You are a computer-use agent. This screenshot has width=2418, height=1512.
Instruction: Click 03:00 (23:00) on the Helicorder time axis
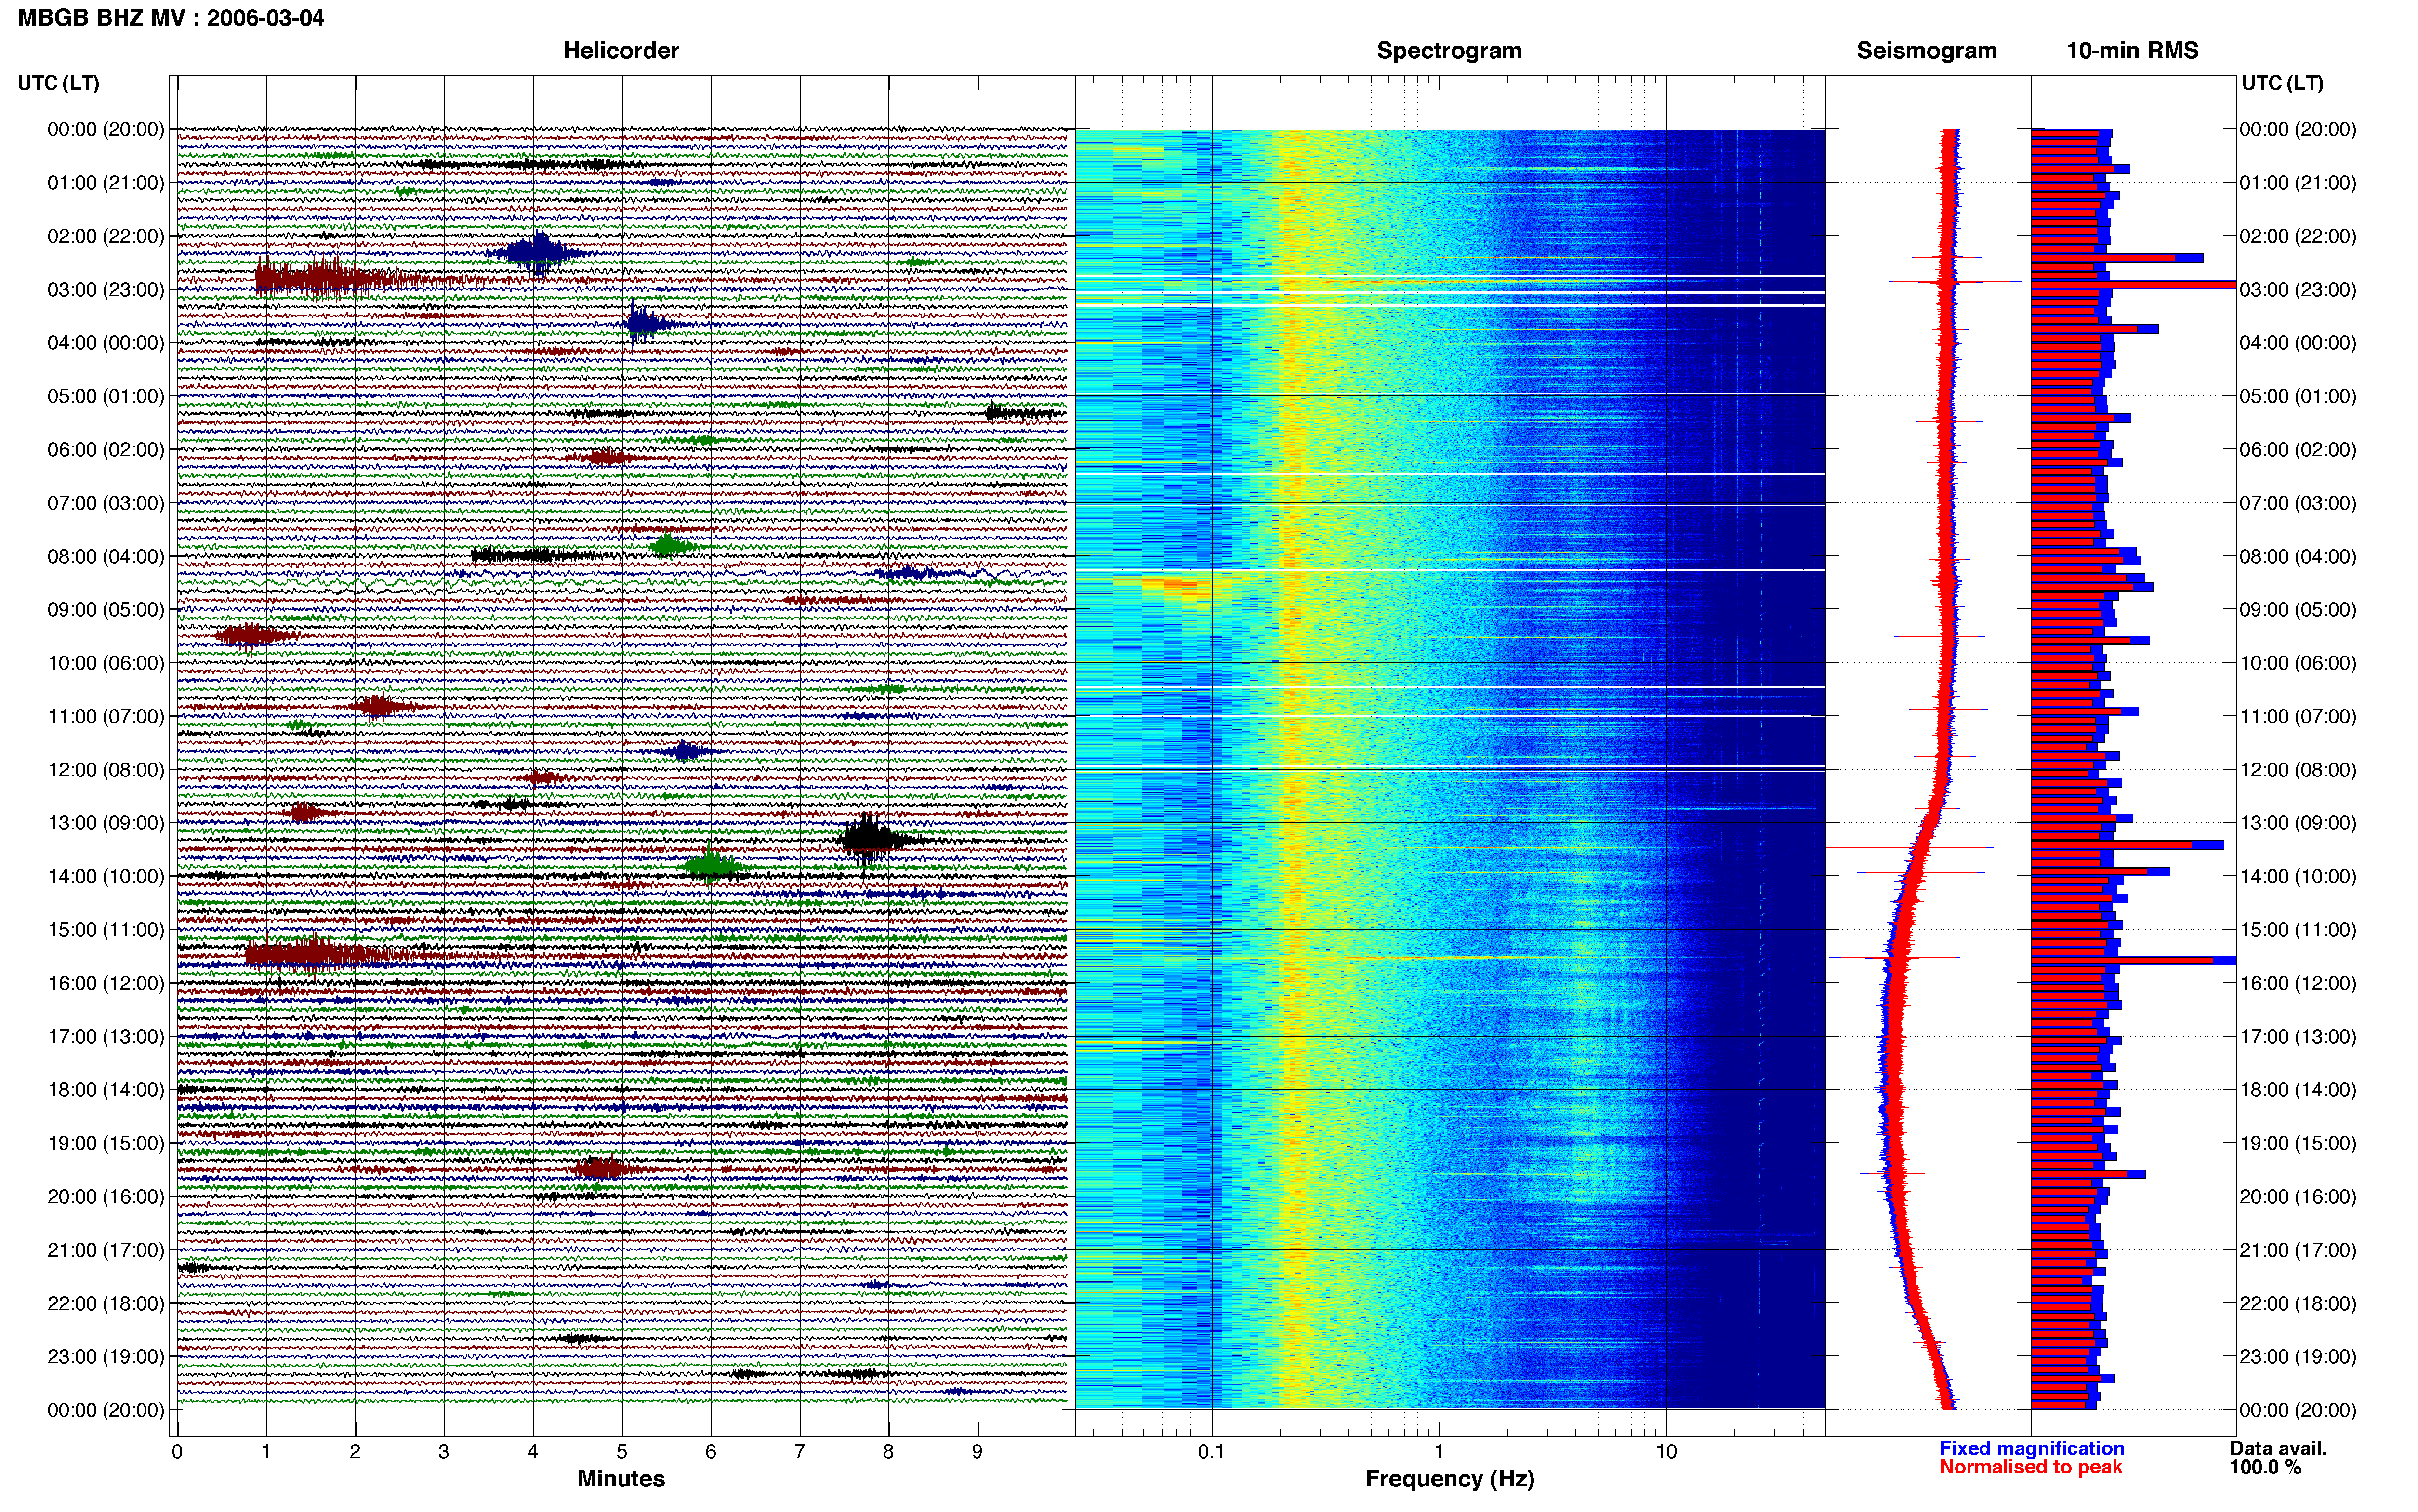pos(106,290)
